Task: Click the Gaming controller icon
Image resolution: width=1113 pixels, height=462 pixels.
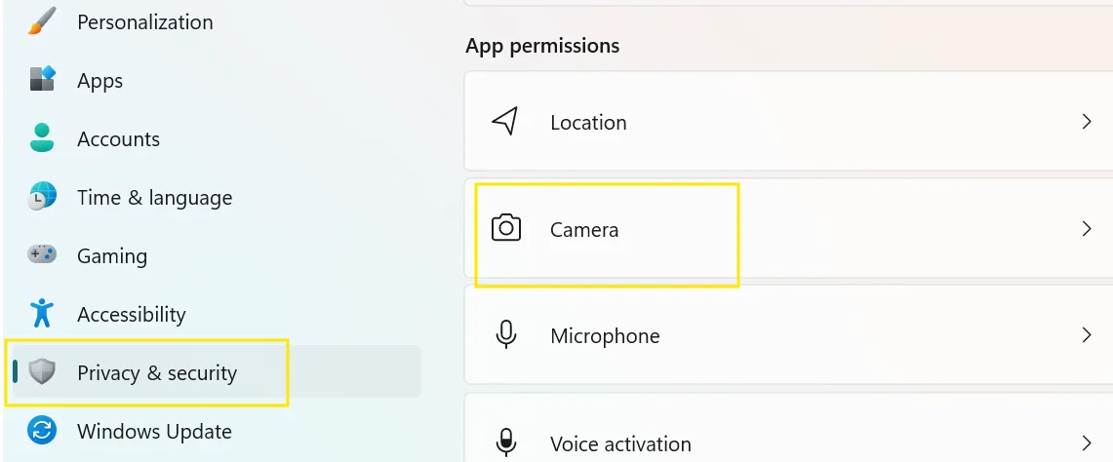Action: 42,254
